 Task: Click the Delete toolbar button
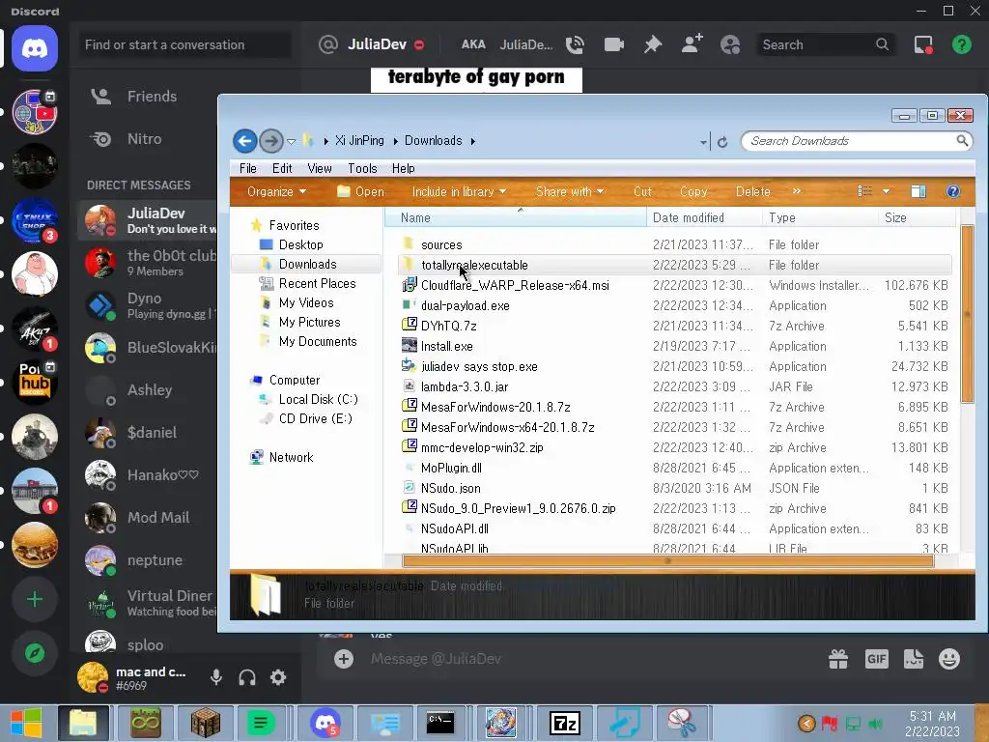tap(752, 192)
